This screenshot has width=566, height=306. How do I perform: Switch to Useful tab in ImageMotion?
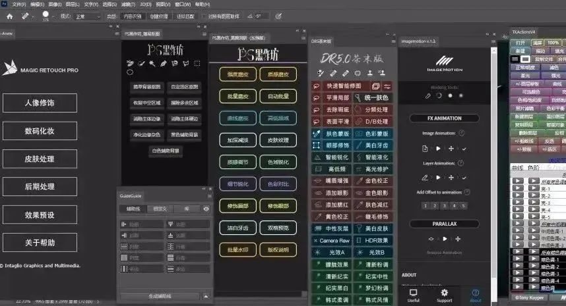click(414, 295)
